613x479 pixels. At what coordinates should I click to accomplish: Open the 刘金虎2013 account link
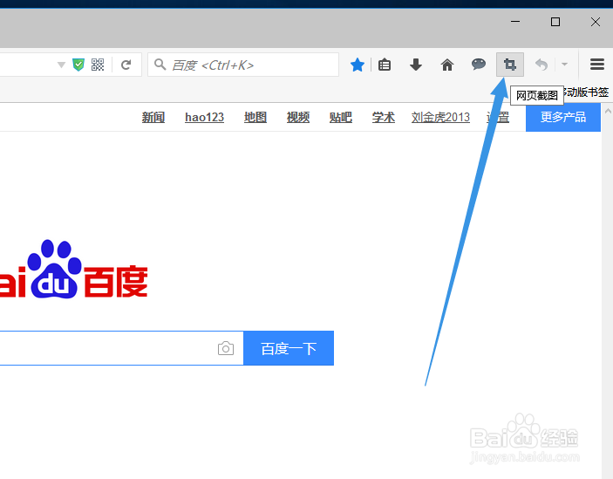(x=440, y=117)
